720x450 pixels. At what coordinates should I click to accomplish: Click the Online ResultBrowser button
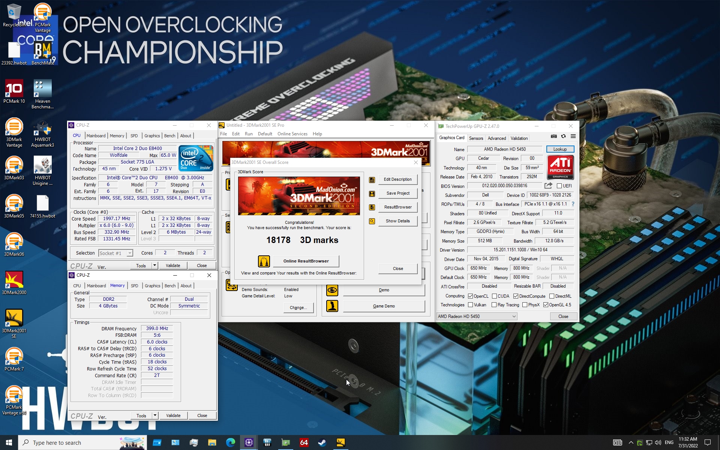click(306, 261)
